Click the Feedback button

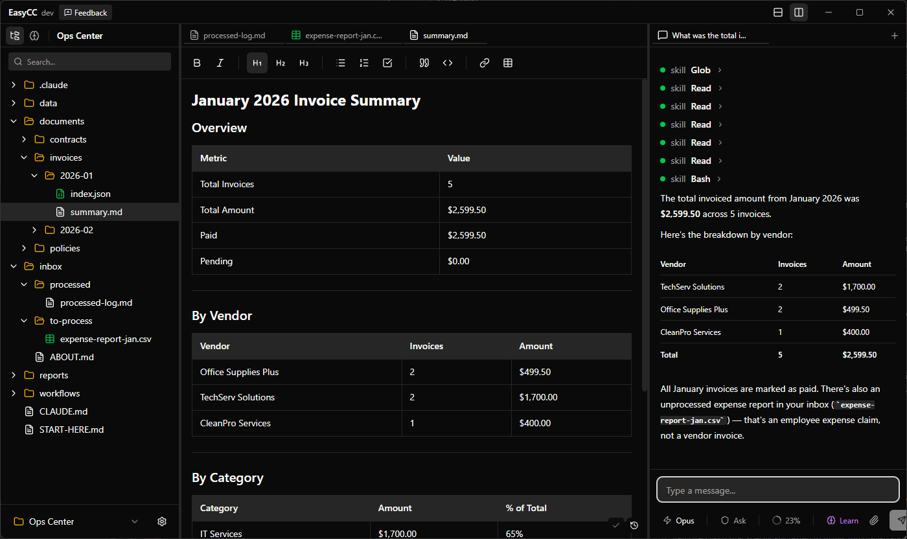coord(85,12)
